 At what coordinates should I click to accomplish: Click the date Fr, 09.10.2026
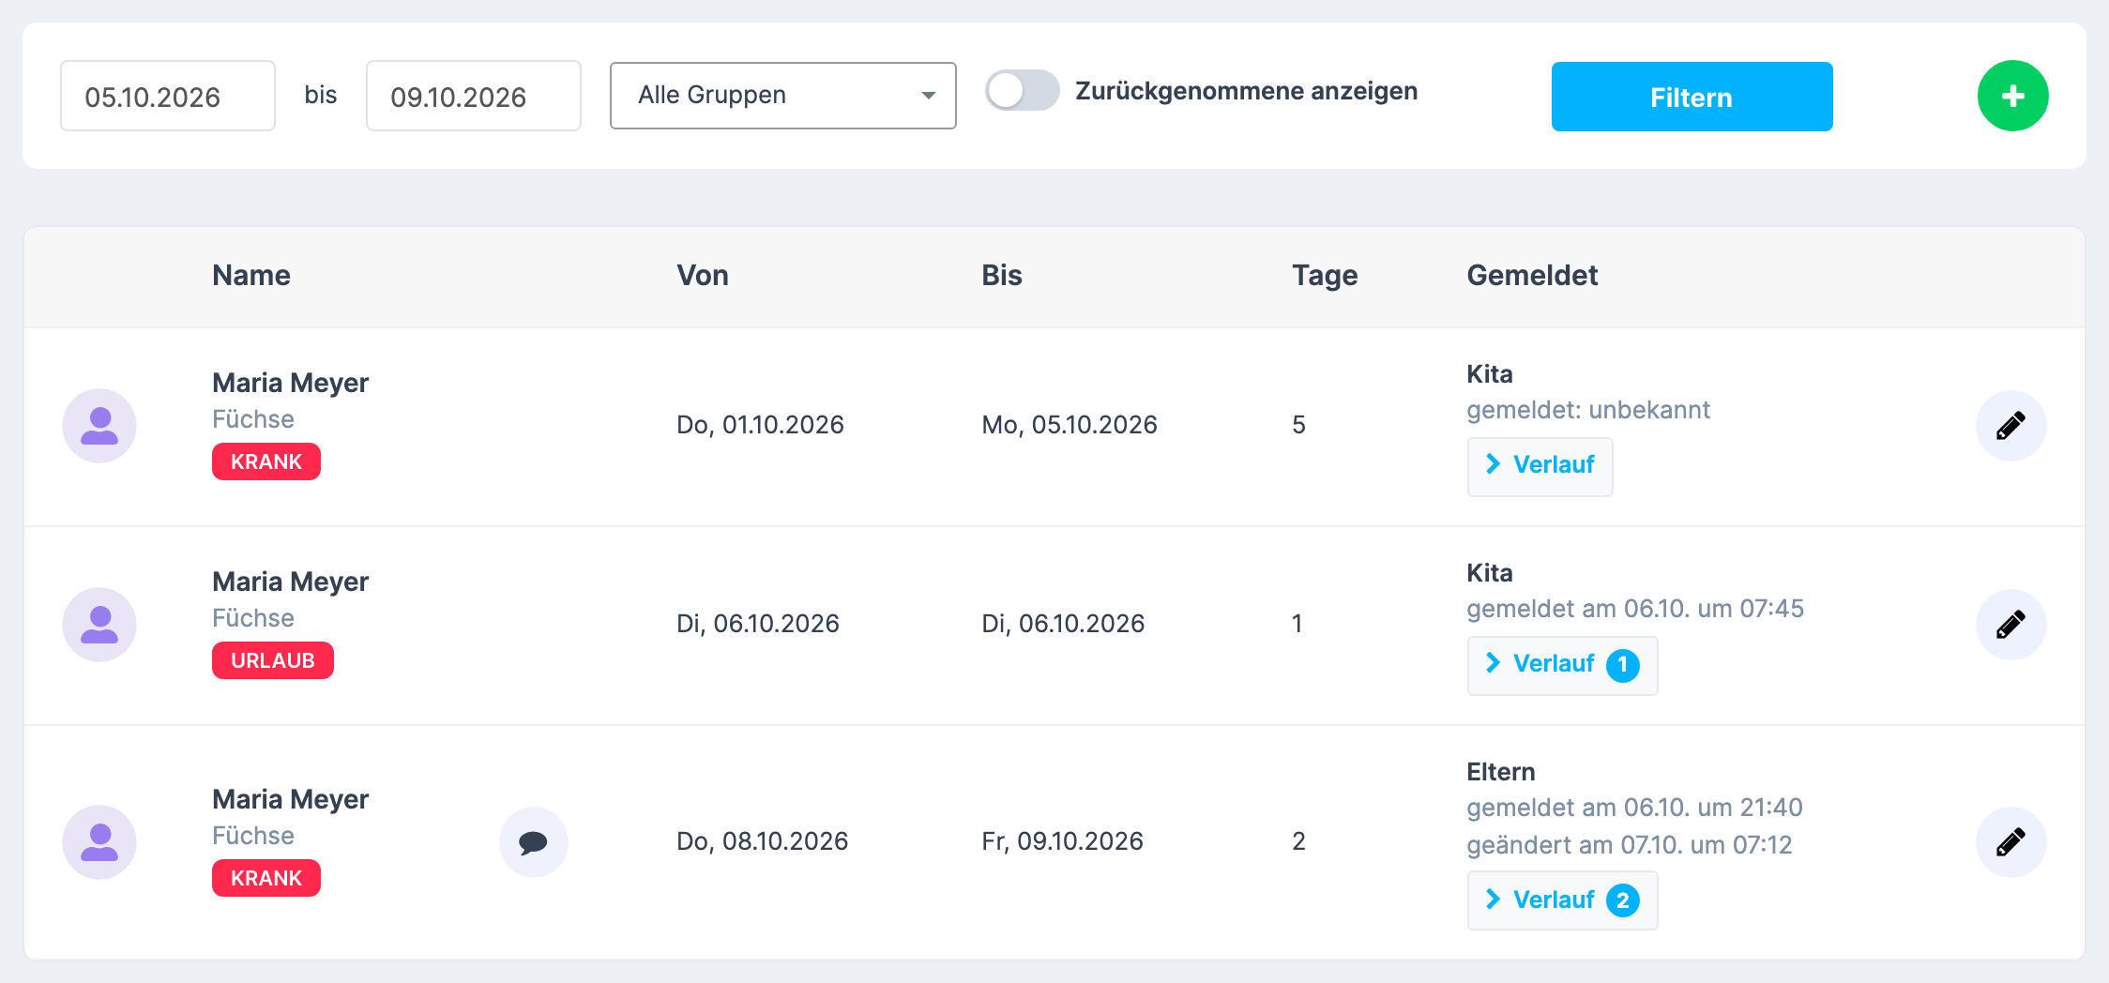[x=1062, y=841]
